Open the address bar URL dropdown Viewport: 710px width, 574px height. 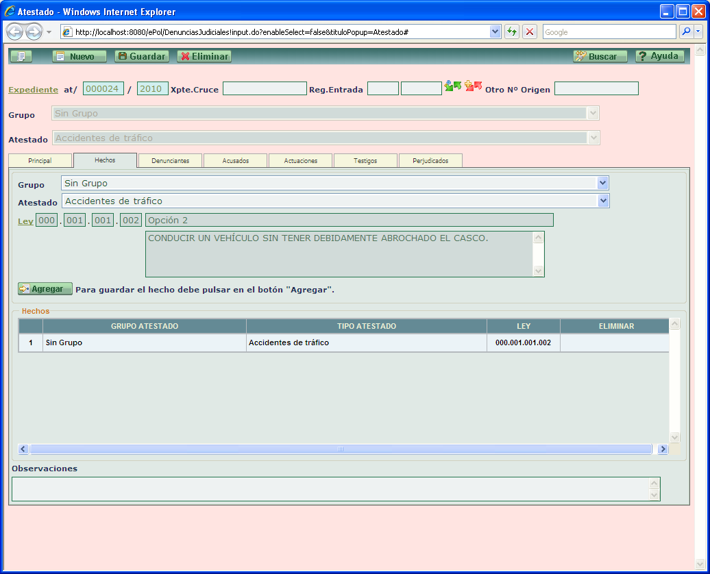coord(495,32)
